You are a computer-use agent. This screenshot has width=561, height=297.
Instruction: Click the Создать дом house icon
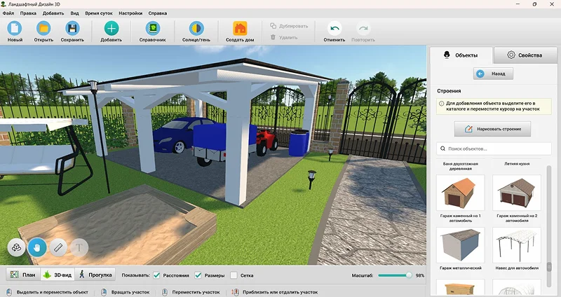click(240, 28)
